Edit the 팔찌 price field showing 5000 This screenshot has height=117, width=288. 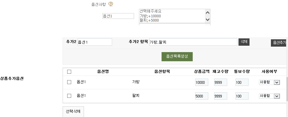[202, 96]
